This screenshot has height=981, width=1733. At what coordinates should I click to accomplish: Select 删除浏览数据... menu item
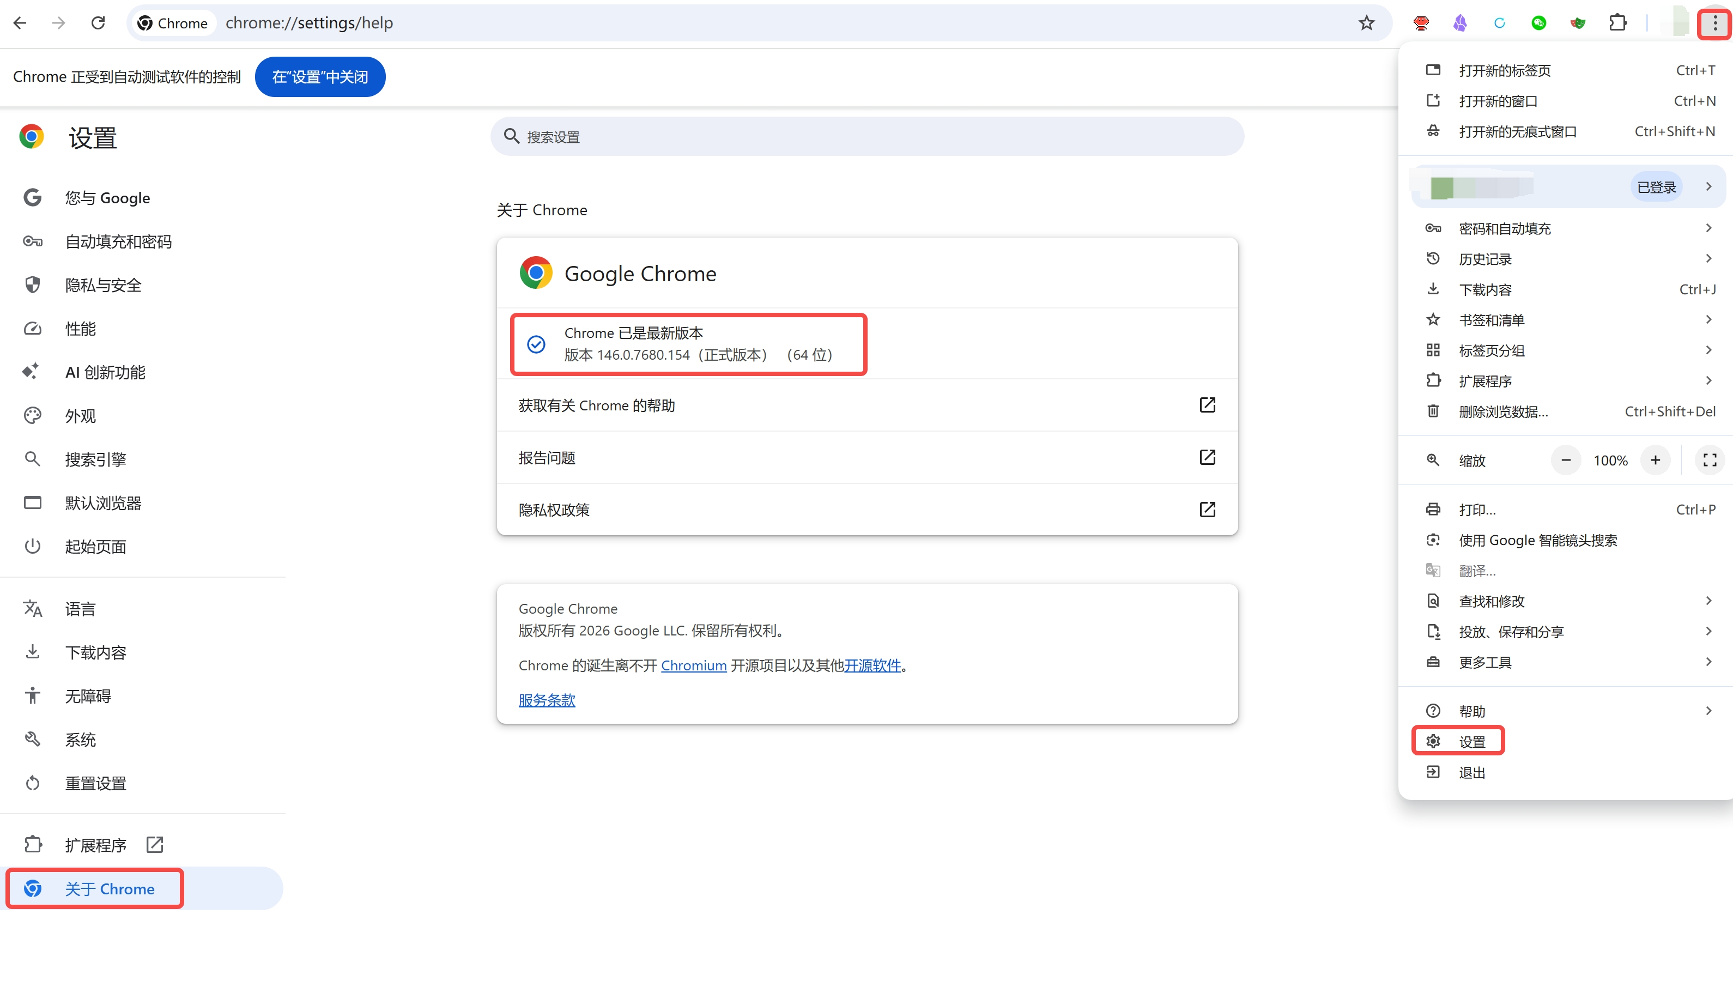click(1565, 411)
